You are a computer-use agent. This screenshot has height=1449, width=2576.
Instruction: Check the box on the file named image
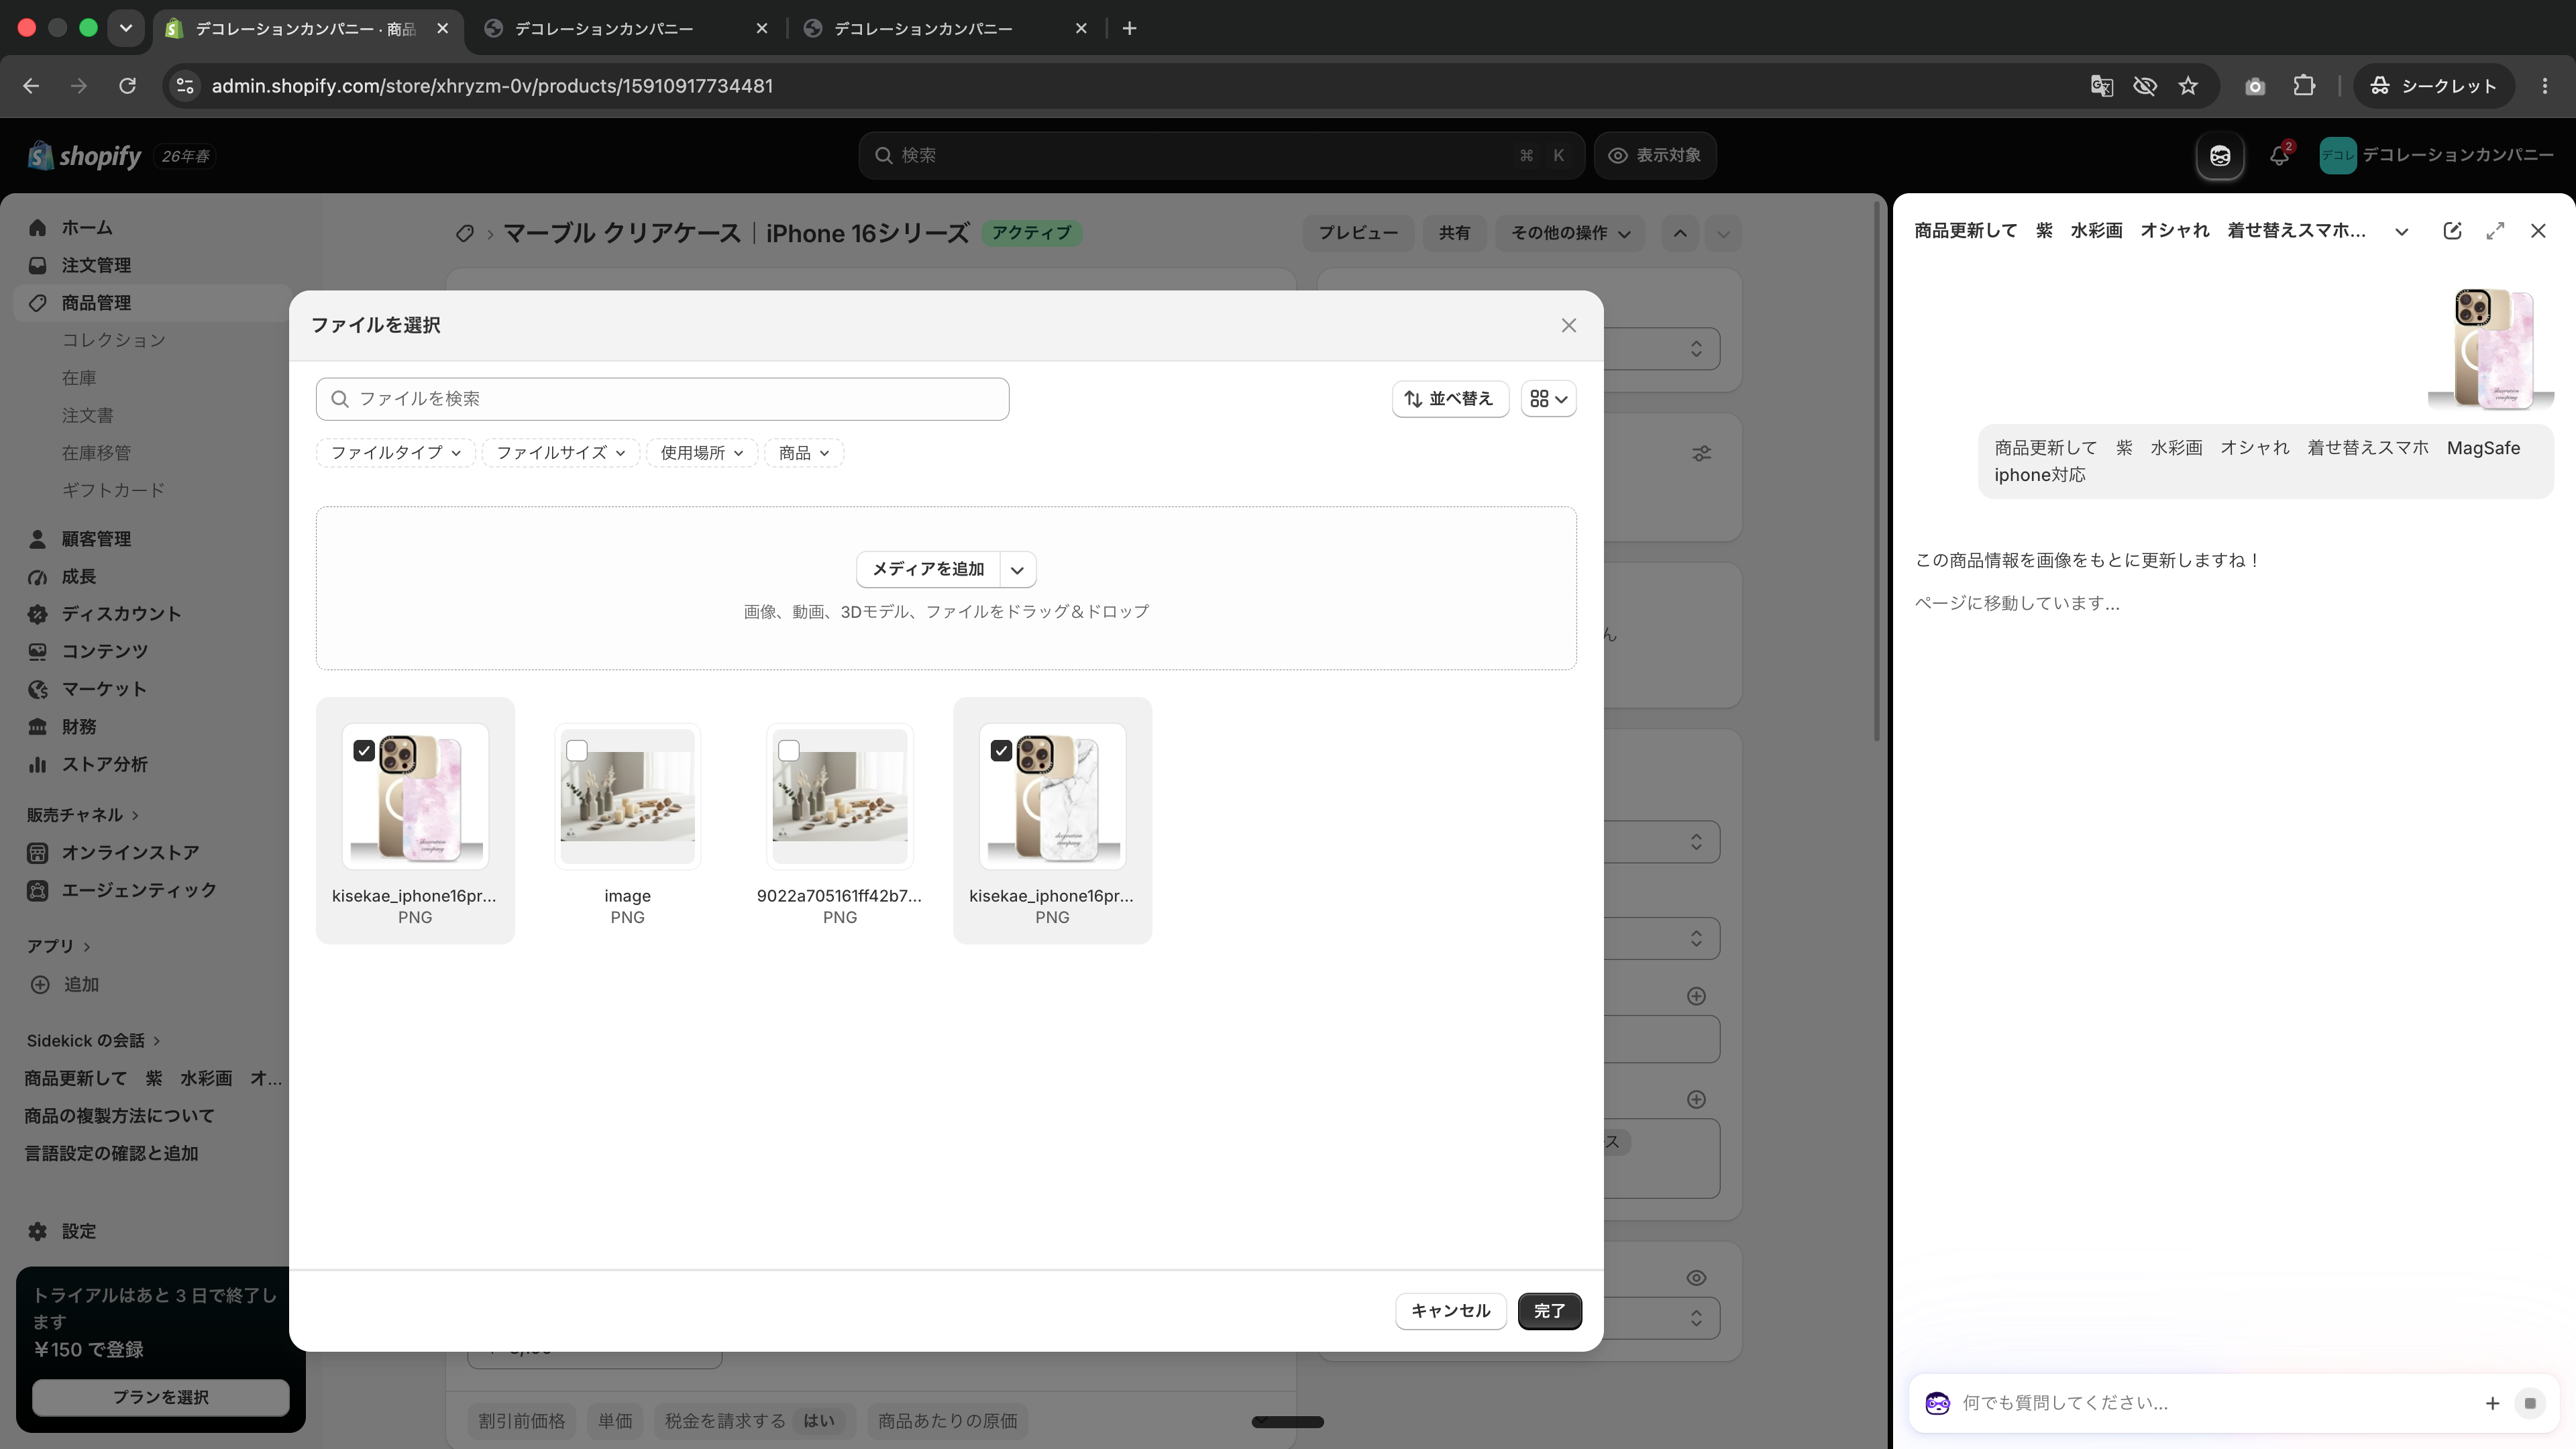577,751
